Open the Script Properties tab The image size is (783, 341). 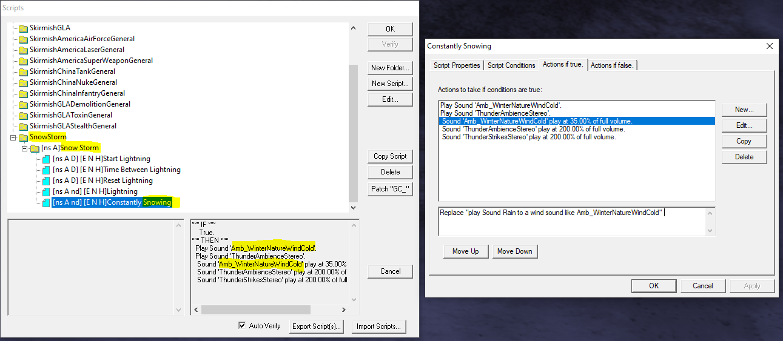tap(457, 65)
